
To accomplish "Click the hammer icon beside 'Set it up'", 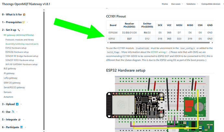I will click(x=19, y=30).
